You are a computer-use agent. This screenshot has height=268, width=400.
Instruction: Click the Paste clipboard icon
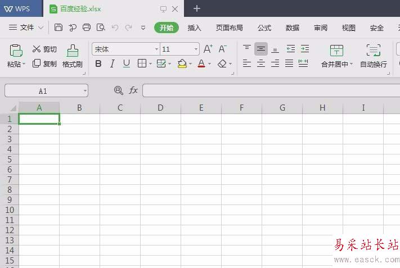coord(16,50)
